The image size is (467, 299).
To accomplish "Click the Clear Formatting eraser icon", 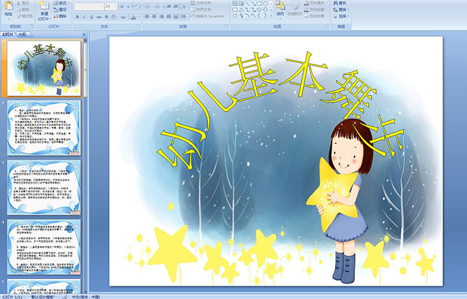I will (x=136, y=6).
